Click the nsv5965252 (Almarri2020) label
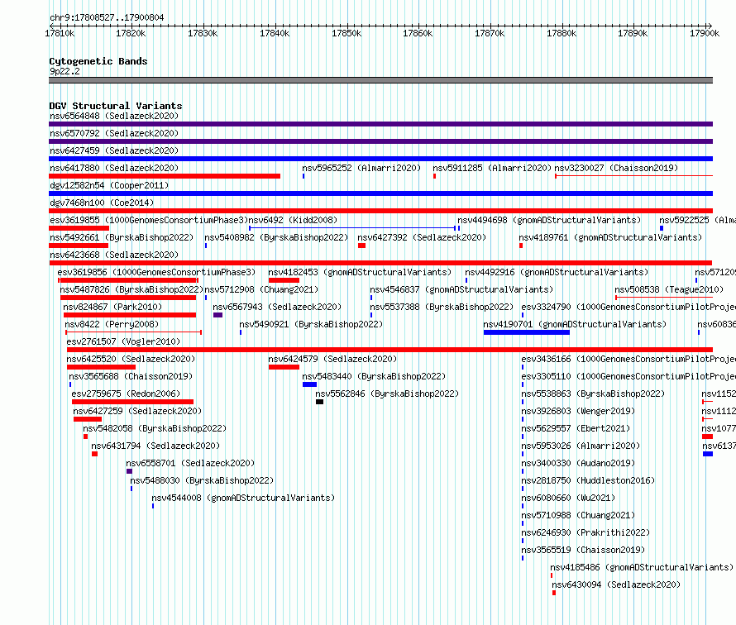The width and height of the screenshot is (736, 625). pyautogui.click(x=361, y=168)
